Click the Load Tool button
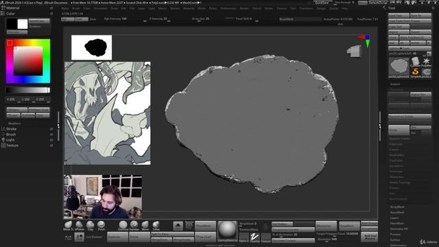Screen dimensions: 439x247 coord(399,15)
